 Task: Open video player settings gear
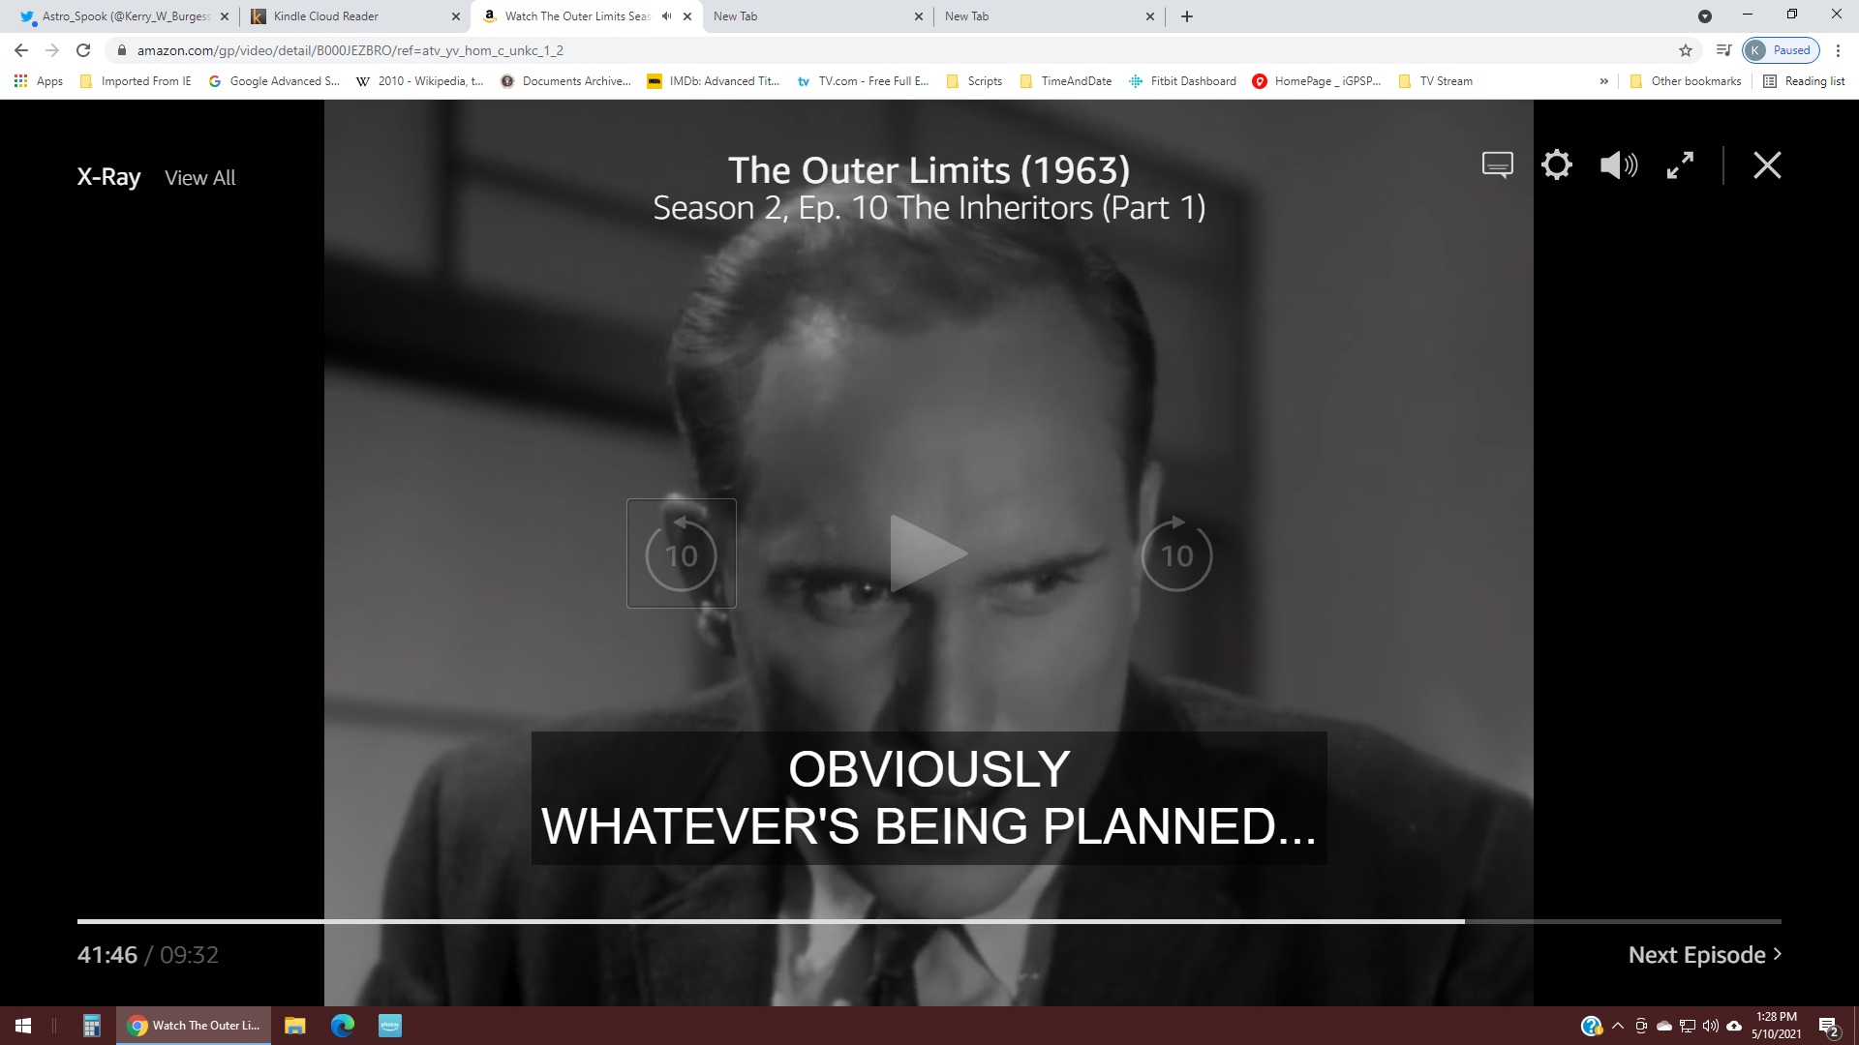coord(1557,165)
